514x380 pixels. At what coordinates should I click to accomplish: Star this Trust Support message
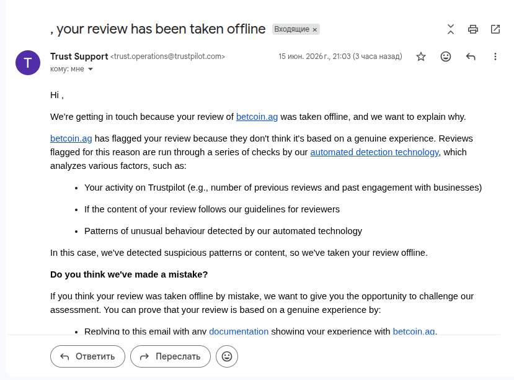point(421,57)
